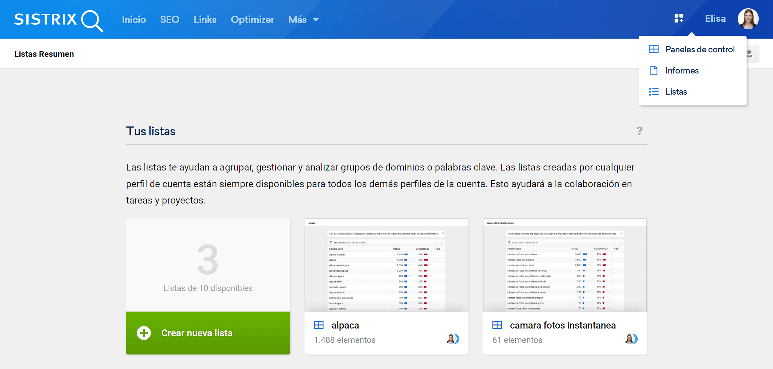The image size is (773, 369).
Task: Click the "Listas de 10 disponibles" text
Action: pyautogui.click(x=208, y=288)
